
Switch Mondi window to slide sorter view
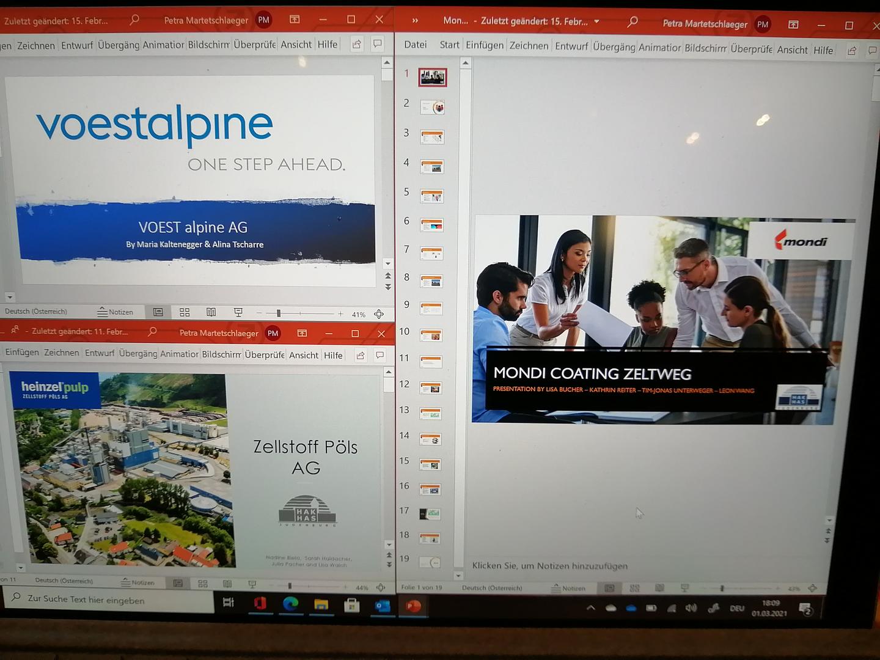coord(634,588)
